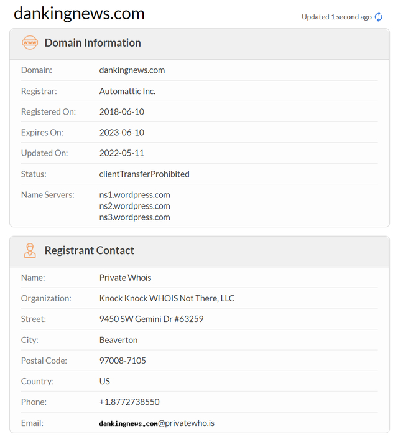Click registrar name Automattic Inc.
The image size is (398, 439).
click(127, 91)
